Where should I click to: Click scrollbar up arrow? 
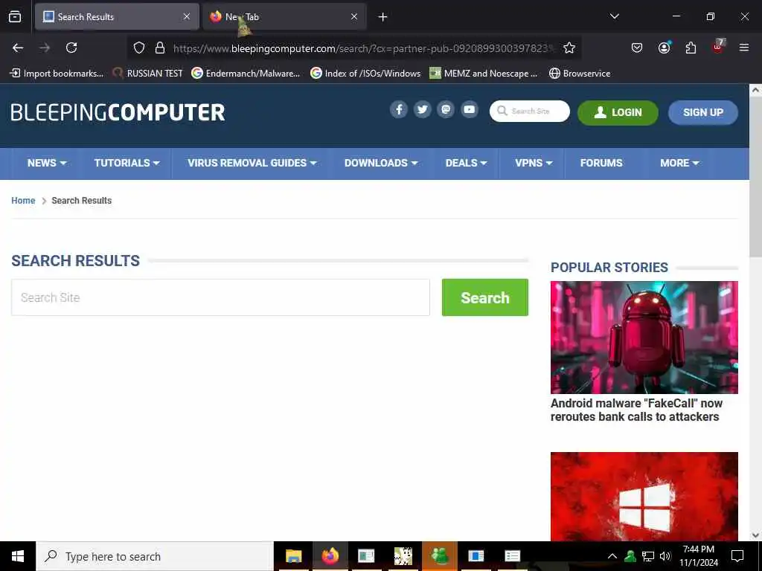pos(755,90)
